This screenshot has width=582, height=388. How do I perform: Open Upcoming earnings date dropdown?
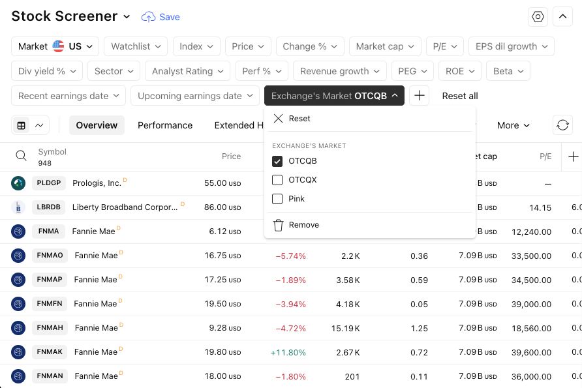(x=195, y=96)
